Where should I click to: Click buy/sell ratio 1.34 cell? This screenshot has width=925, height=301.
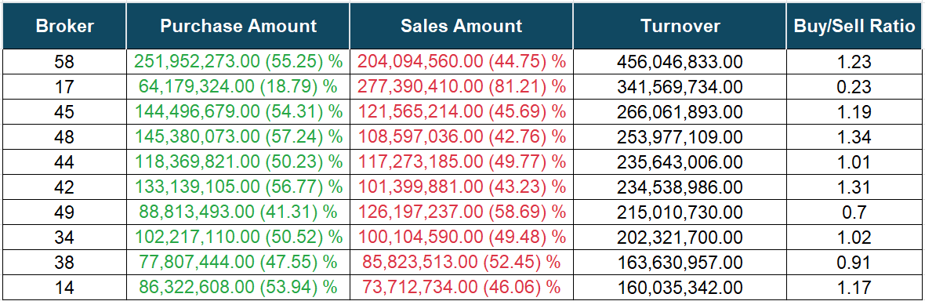(854, 137)
